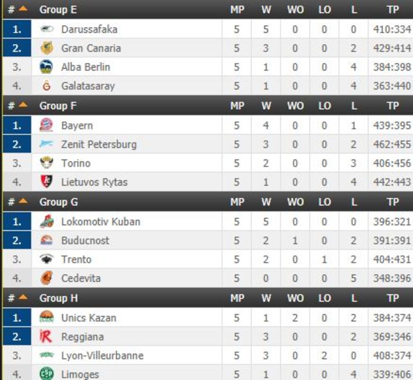
Task: Click Buducnost rank 2 position badge
Action: [x=17, y=241]
